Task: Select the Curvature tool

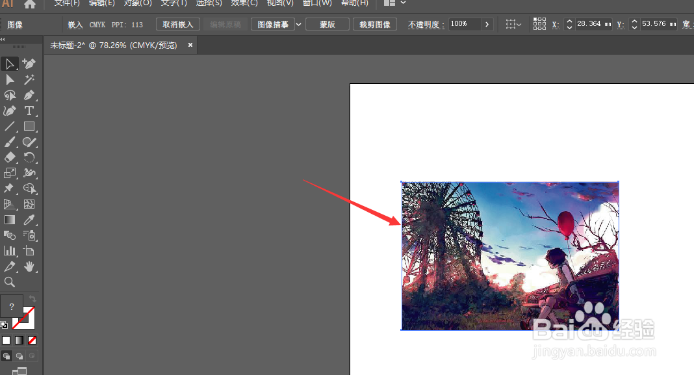Action: click(10, 110)
